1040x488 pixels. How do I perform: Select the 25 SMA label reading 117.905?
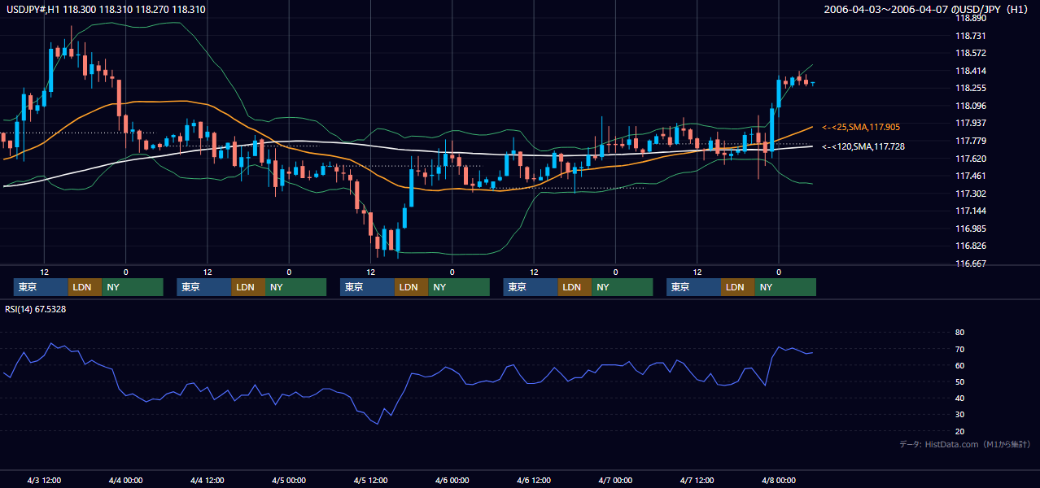click(x=860, y=127)
